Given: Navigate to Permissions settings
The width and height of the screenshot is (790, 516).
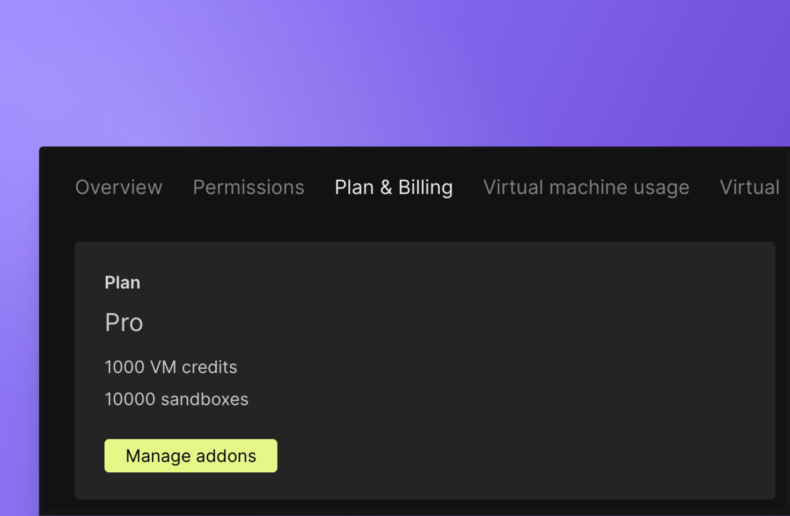Looking at the screenshot, I should point(248,187).
